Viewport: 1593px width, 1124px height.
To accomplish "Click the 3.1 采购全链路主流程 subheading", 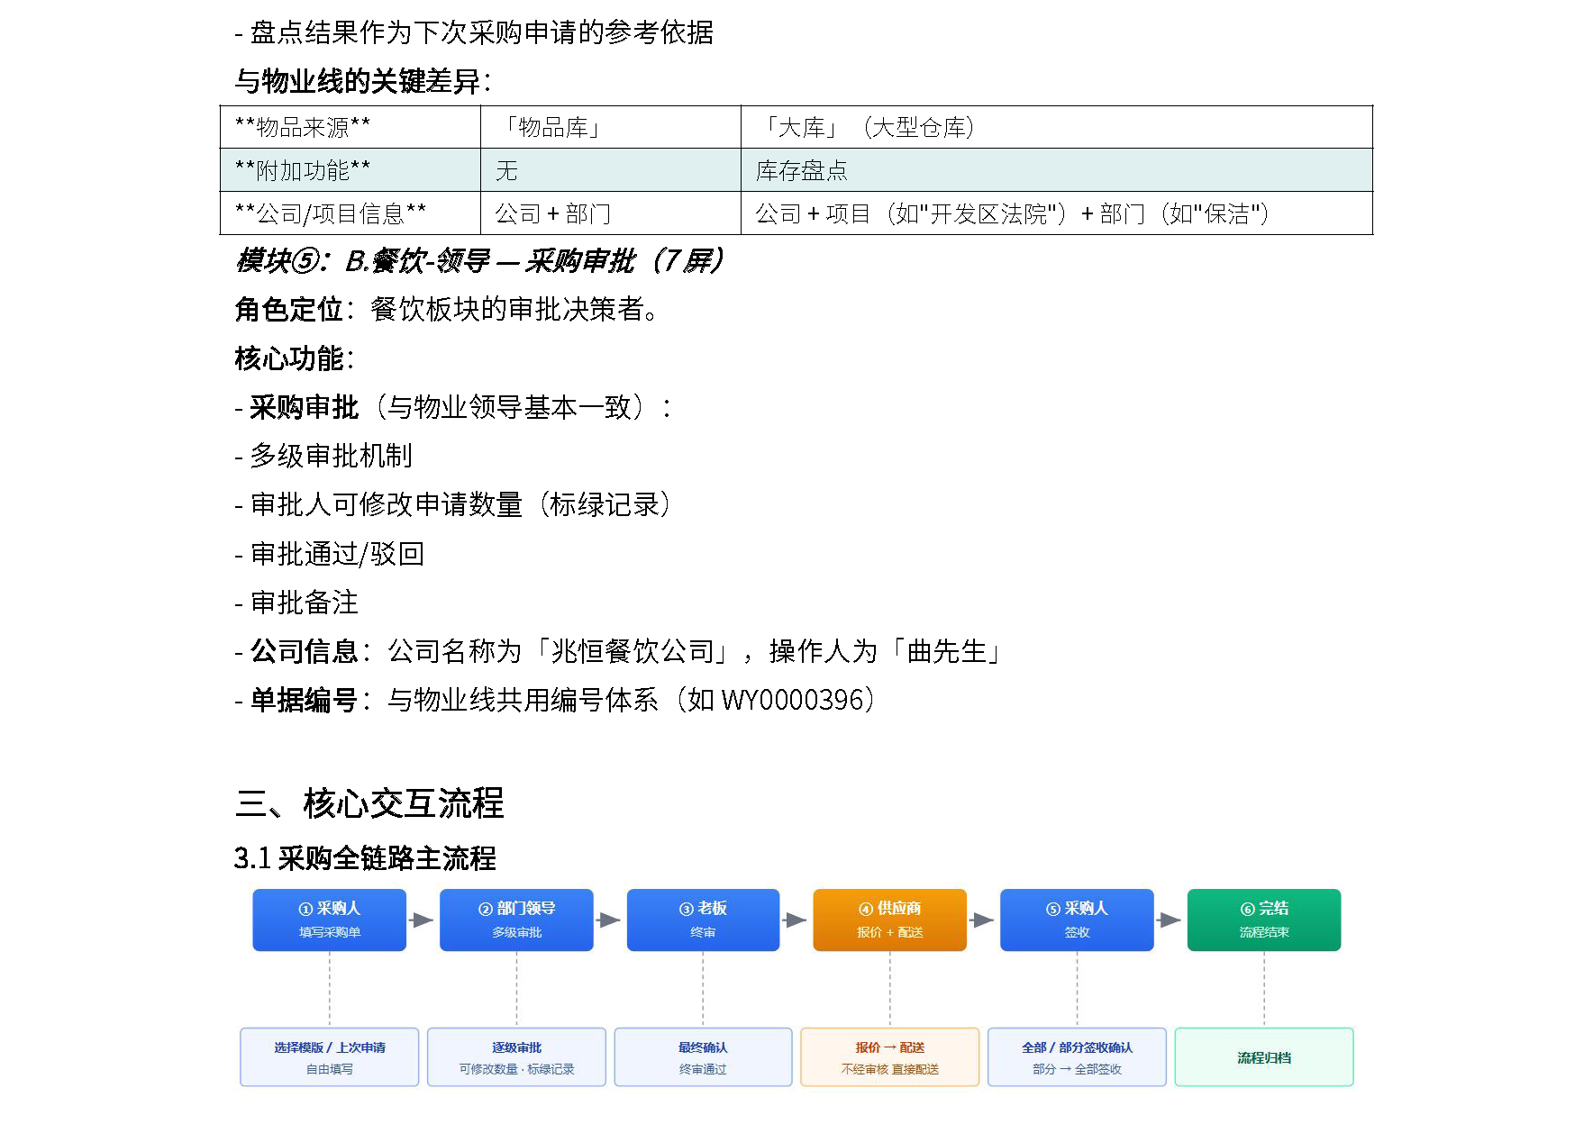I will coord(365,858).
